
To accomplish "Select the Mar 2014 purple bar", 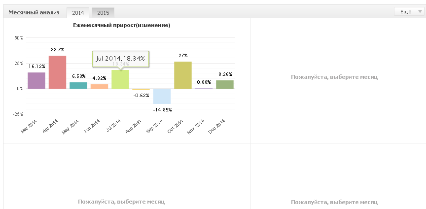I will pyautogui.click(x=36, y=80).
